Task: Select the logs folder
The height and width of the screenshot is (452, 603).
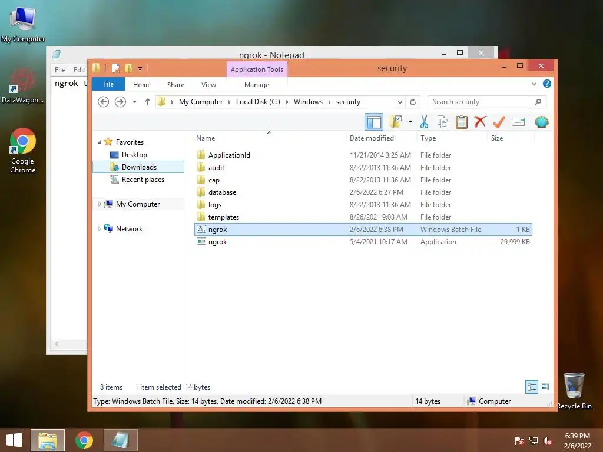Action: point(214,204)
